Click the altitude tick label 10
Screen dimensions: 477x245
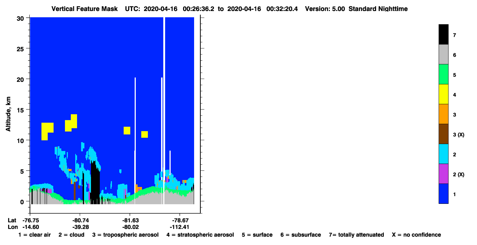pyautogui.click(x=21, y=140)
